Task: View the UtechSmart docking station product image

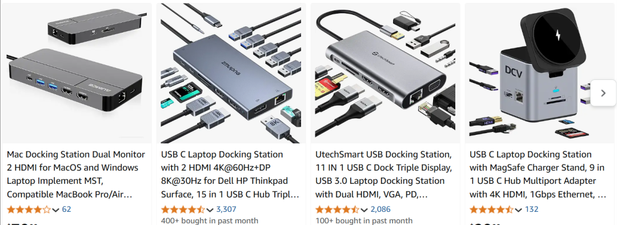Action: [385, 73]
